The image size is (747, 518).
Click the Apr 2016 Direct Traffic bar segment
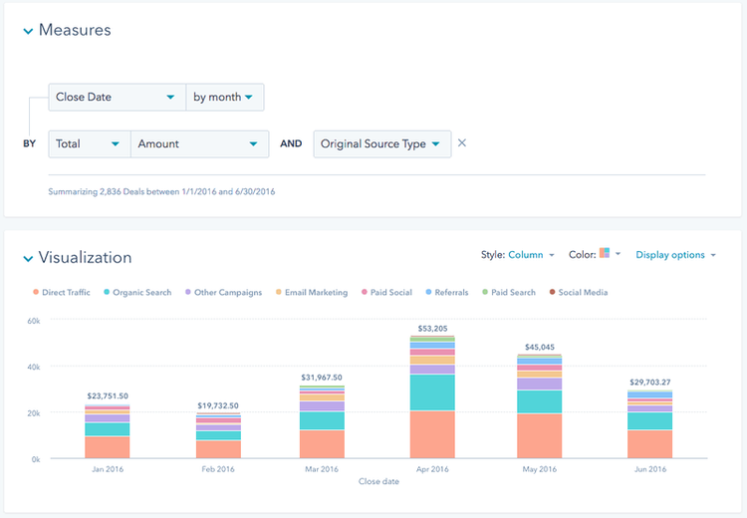click(432, 434)
